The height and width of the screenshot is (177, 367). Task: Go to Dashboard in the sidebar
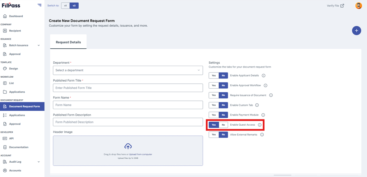pos(16,16)
